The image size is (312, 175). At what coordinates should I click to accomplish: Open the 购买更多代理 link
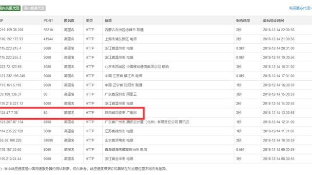300,8
